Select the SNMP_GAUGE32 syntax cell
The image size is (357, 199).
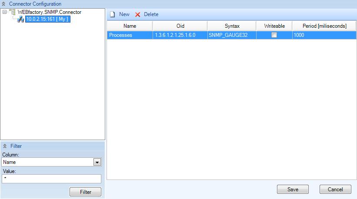232,35
